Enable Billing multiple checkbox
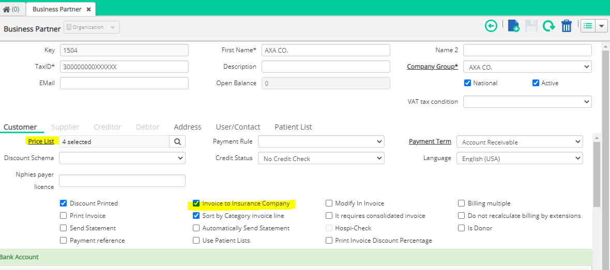610x270 pixels. coord(462,203)
